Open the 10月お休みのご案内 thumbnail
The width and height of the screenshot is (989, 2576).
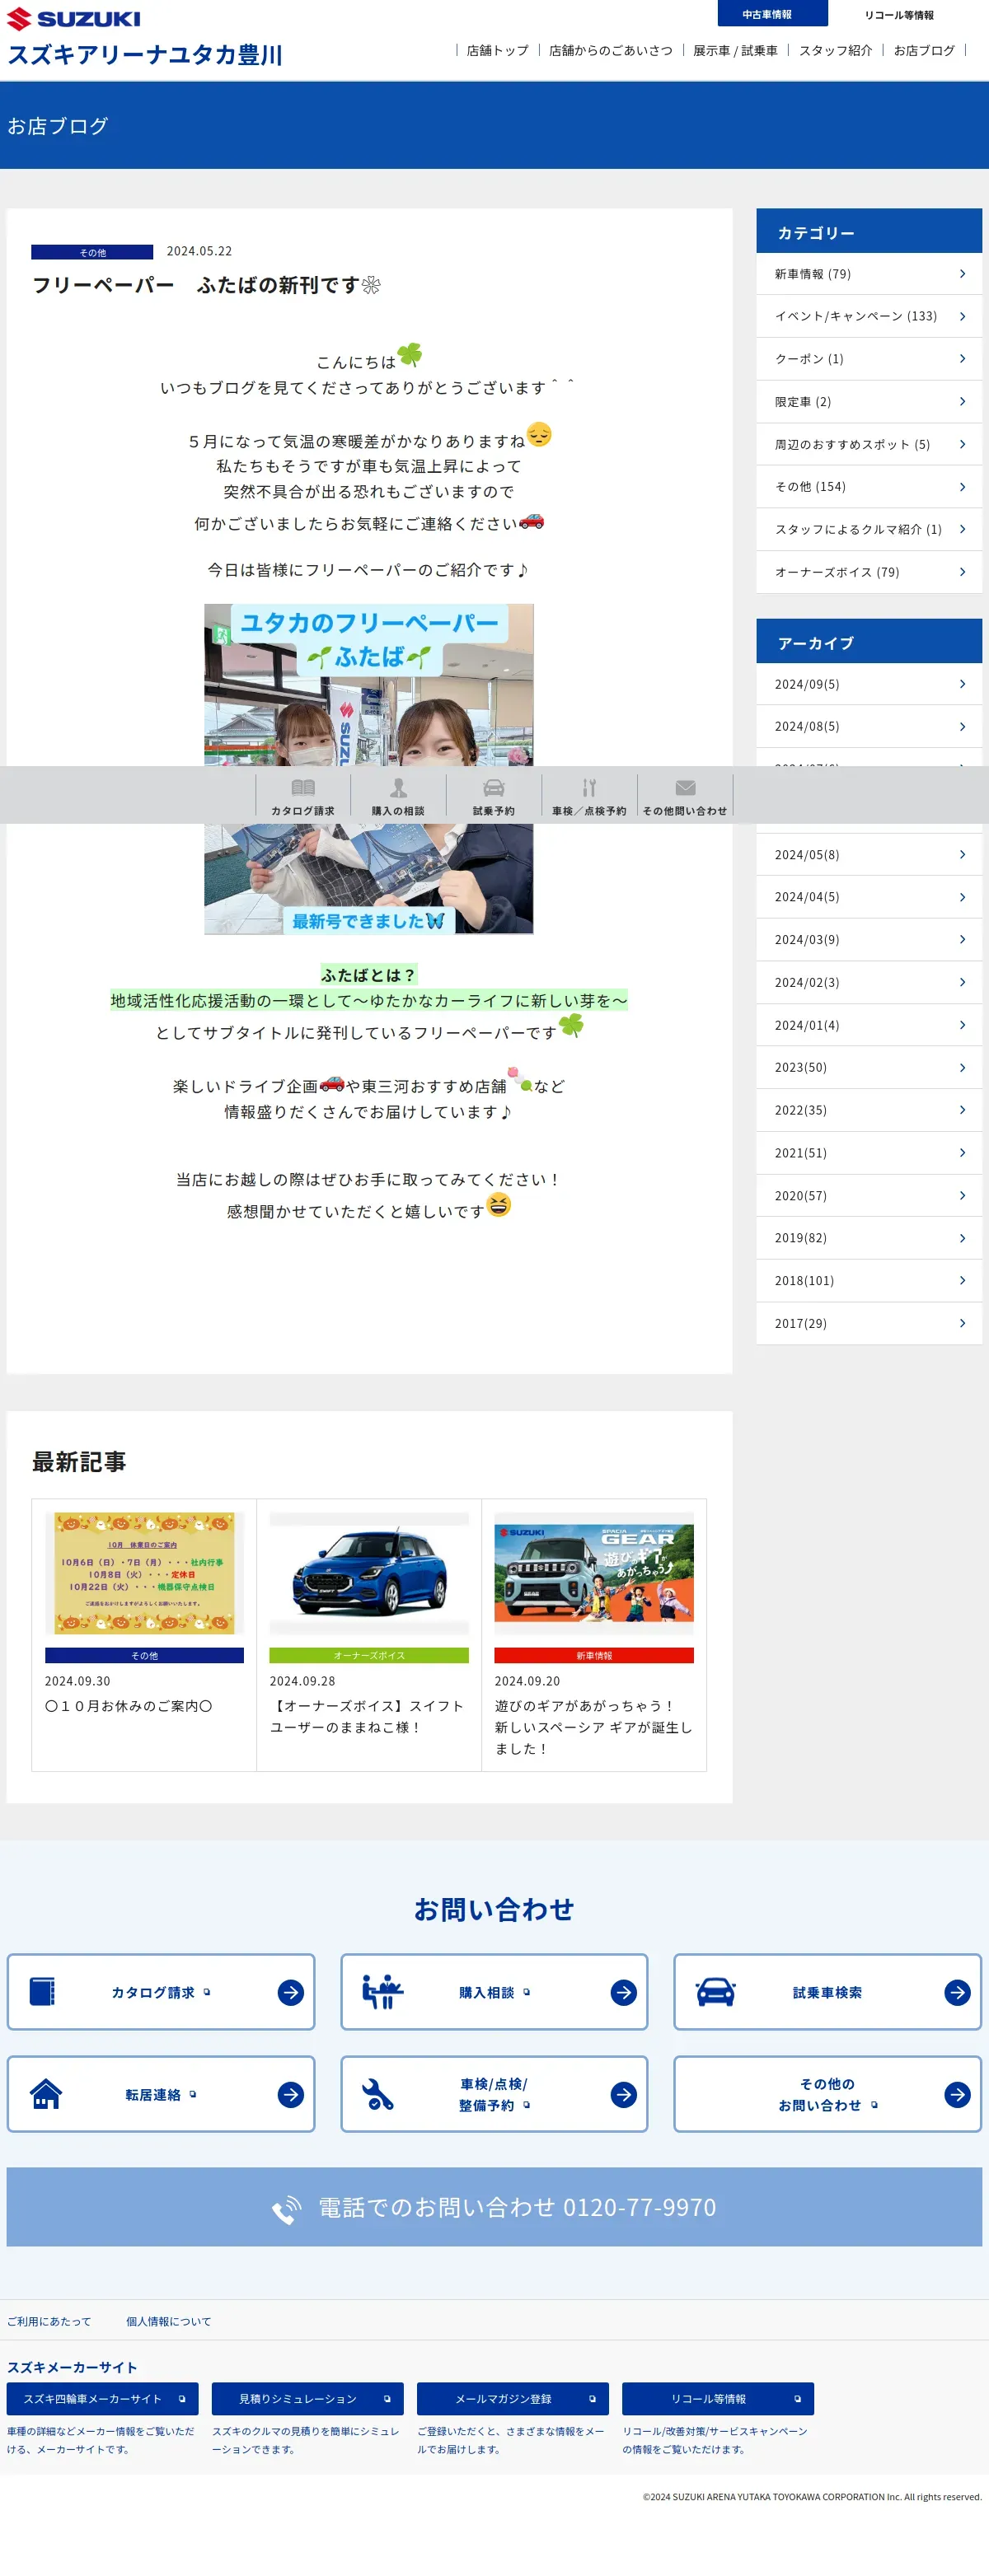144,1573
